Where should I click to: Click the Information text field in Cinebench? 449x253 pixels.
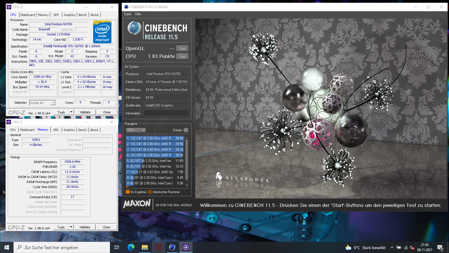166,113
